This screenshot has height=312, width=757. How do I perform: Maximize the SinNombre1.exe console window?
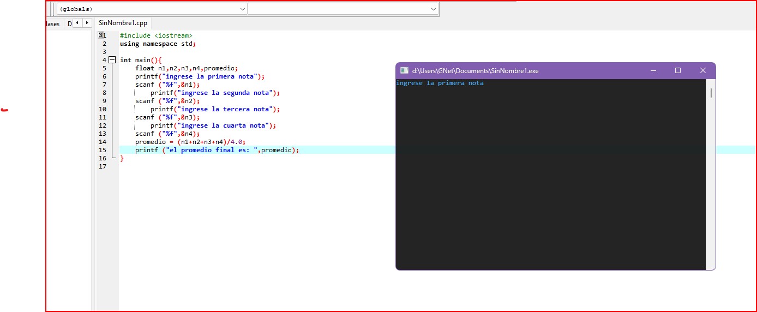tap(678, 70)
